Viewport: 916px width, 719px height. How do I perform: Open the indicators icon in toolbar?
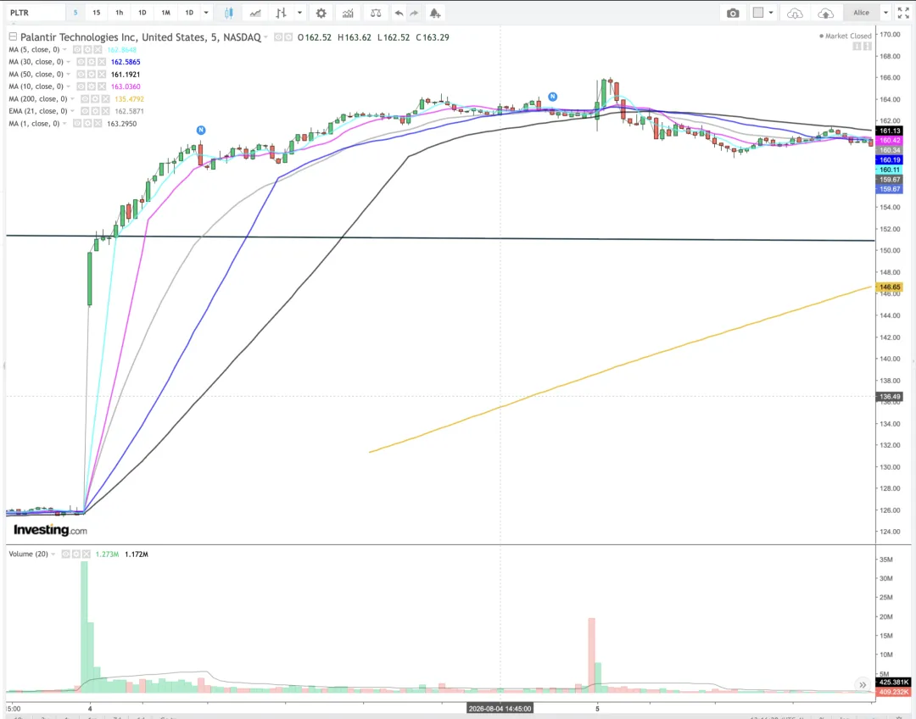[349, 13]
